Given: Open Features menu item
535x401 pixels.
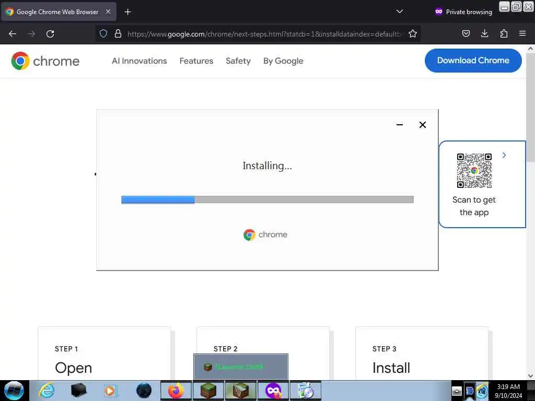Looking at the screenshot, I should click(x=196, y=61).
